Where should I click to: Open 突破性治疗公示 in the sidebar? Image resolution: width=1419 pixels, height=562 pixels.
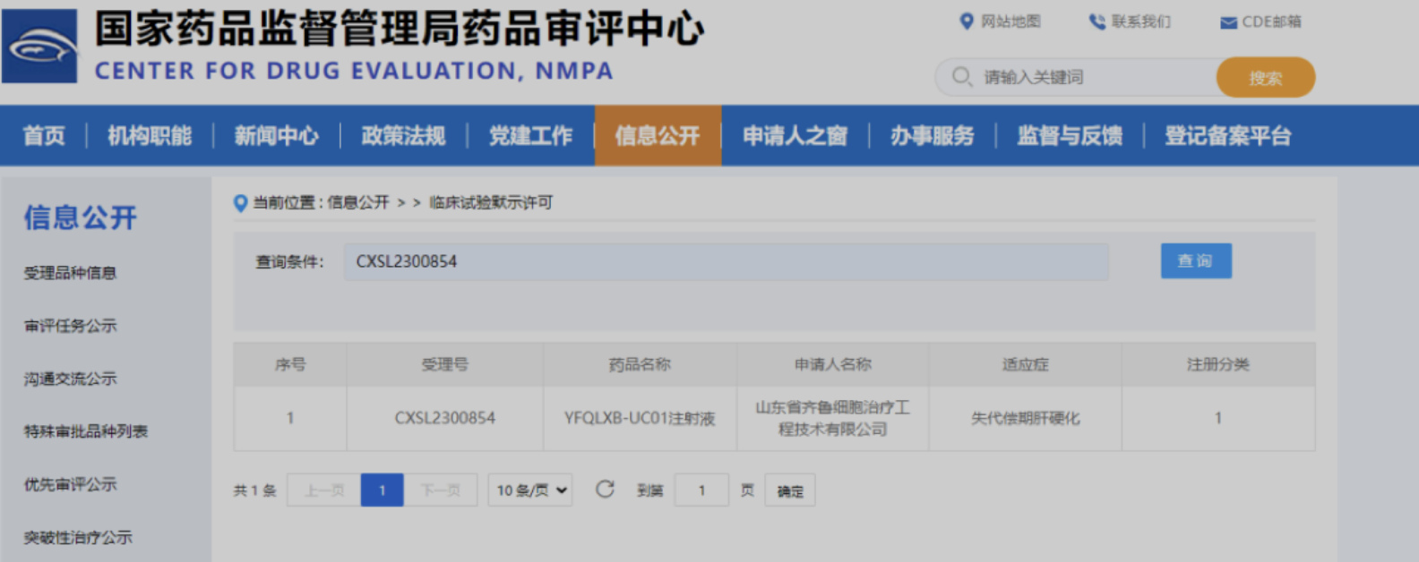point(78,537)
